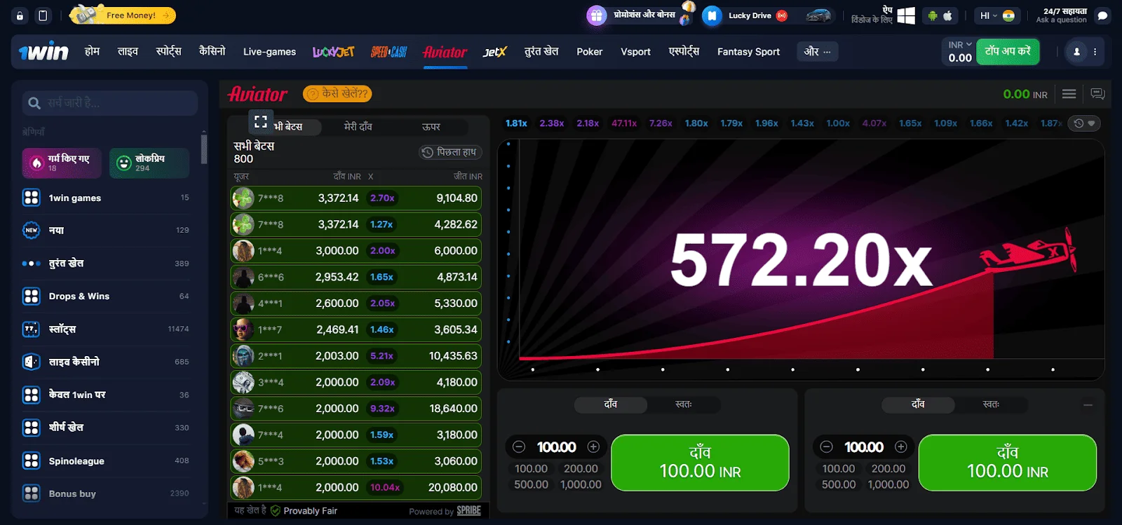1122x525 pixels.
Task: Open the HI language dropdown
Action: 988,15
